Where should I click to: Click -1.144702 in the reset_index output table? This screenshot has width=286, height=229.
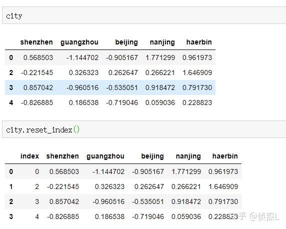108,171
